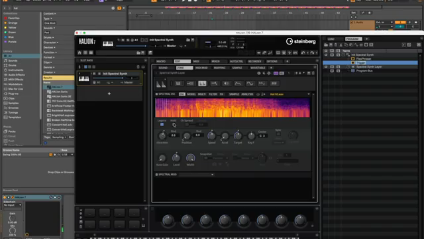Click undo arrow in HALion toolbar
The width and height of the screenshot is (424, 239).
[x=303, y=52]
